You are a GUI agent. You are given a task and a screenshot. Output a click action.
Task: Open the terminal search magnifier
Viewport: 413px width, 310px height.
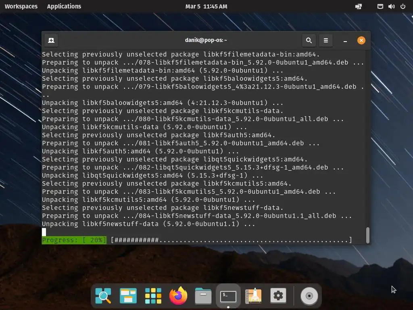tap(309, 40)
